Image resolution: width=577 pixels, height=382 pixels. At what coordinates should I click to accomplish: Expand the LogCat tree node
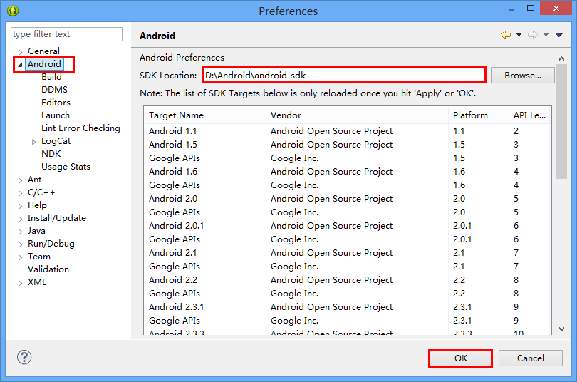point(34,142)
